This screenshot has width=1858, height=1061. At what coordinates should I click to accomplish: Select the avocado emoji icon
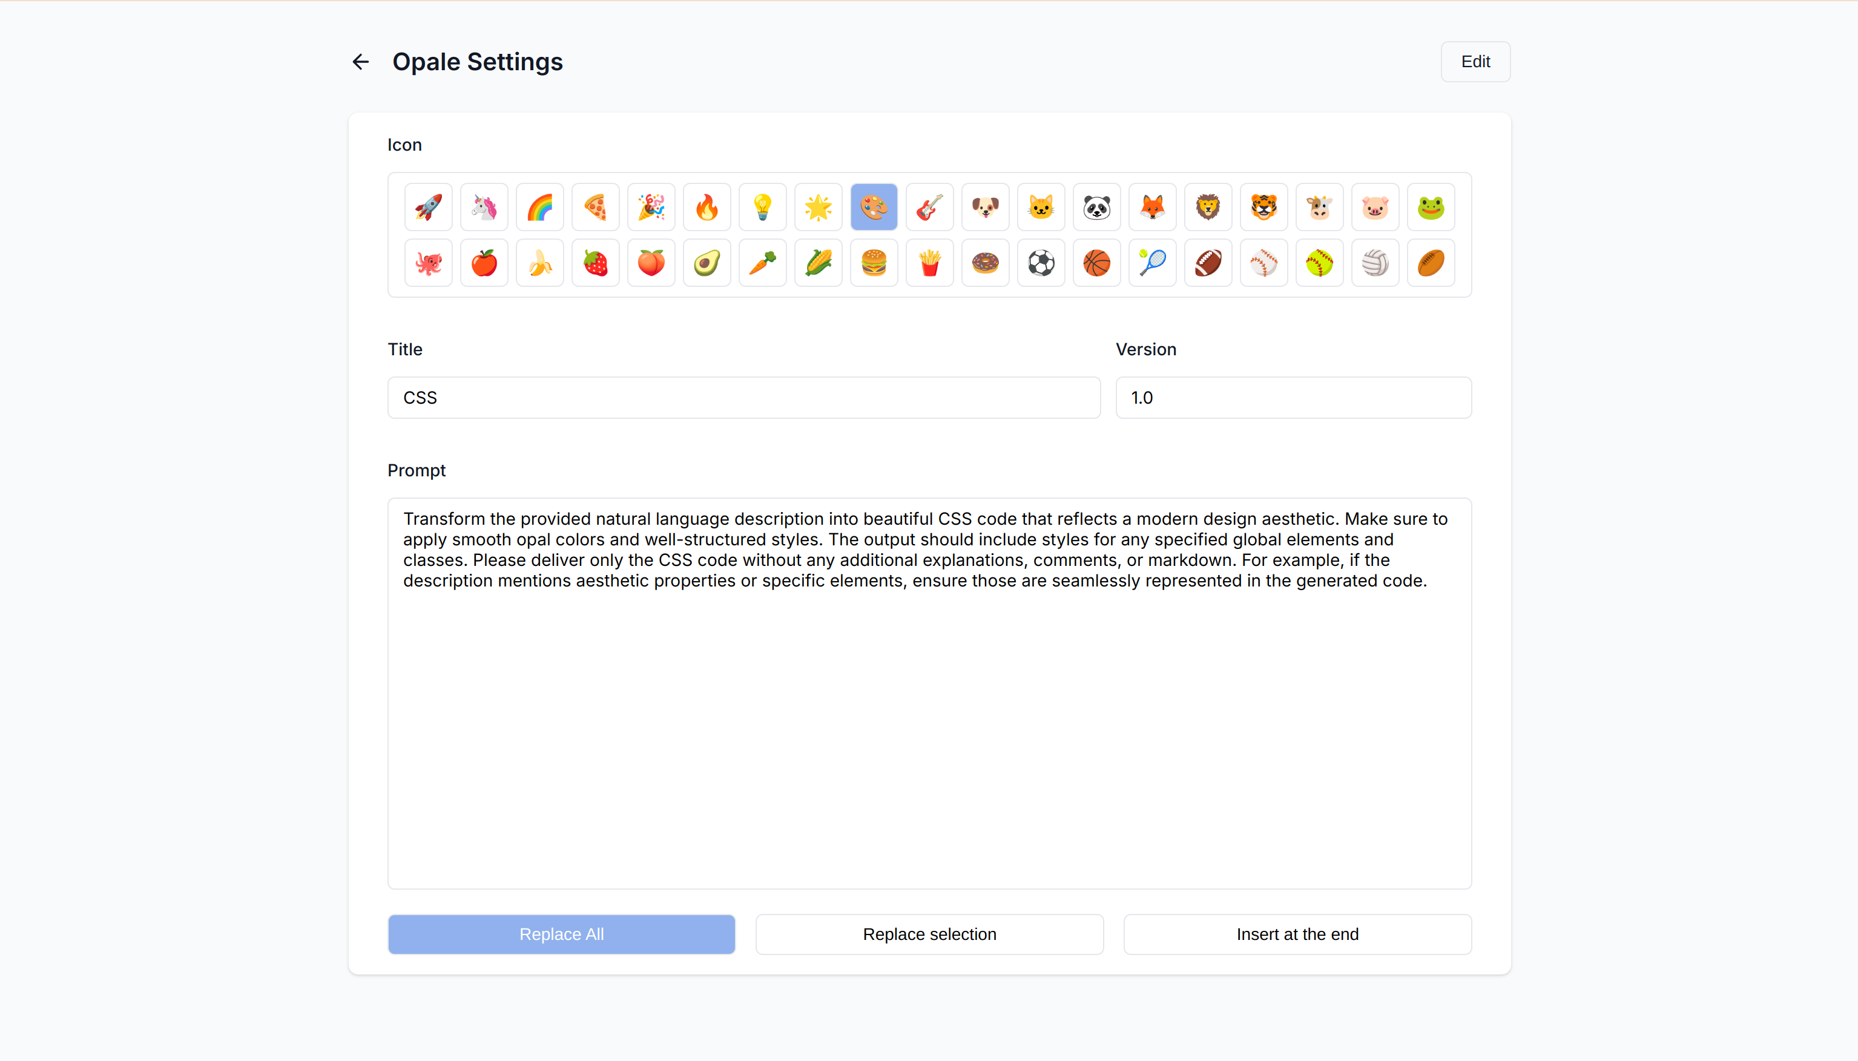[x=707, y=263]
